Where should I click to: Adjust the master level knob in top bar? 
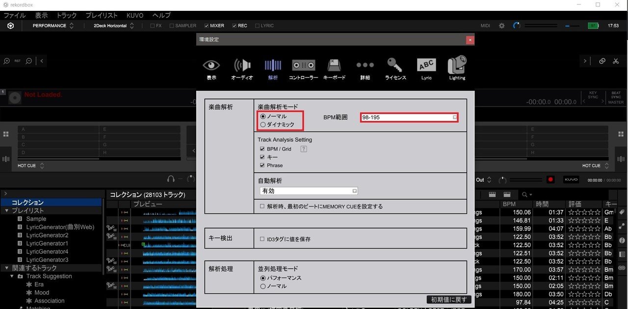click(x=516, y=26)
